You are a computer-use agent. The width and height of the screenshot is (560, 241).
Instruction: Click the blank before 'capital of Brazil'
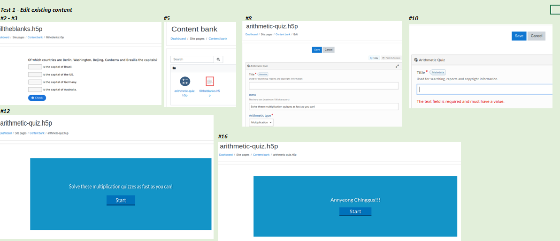[35, 67]
